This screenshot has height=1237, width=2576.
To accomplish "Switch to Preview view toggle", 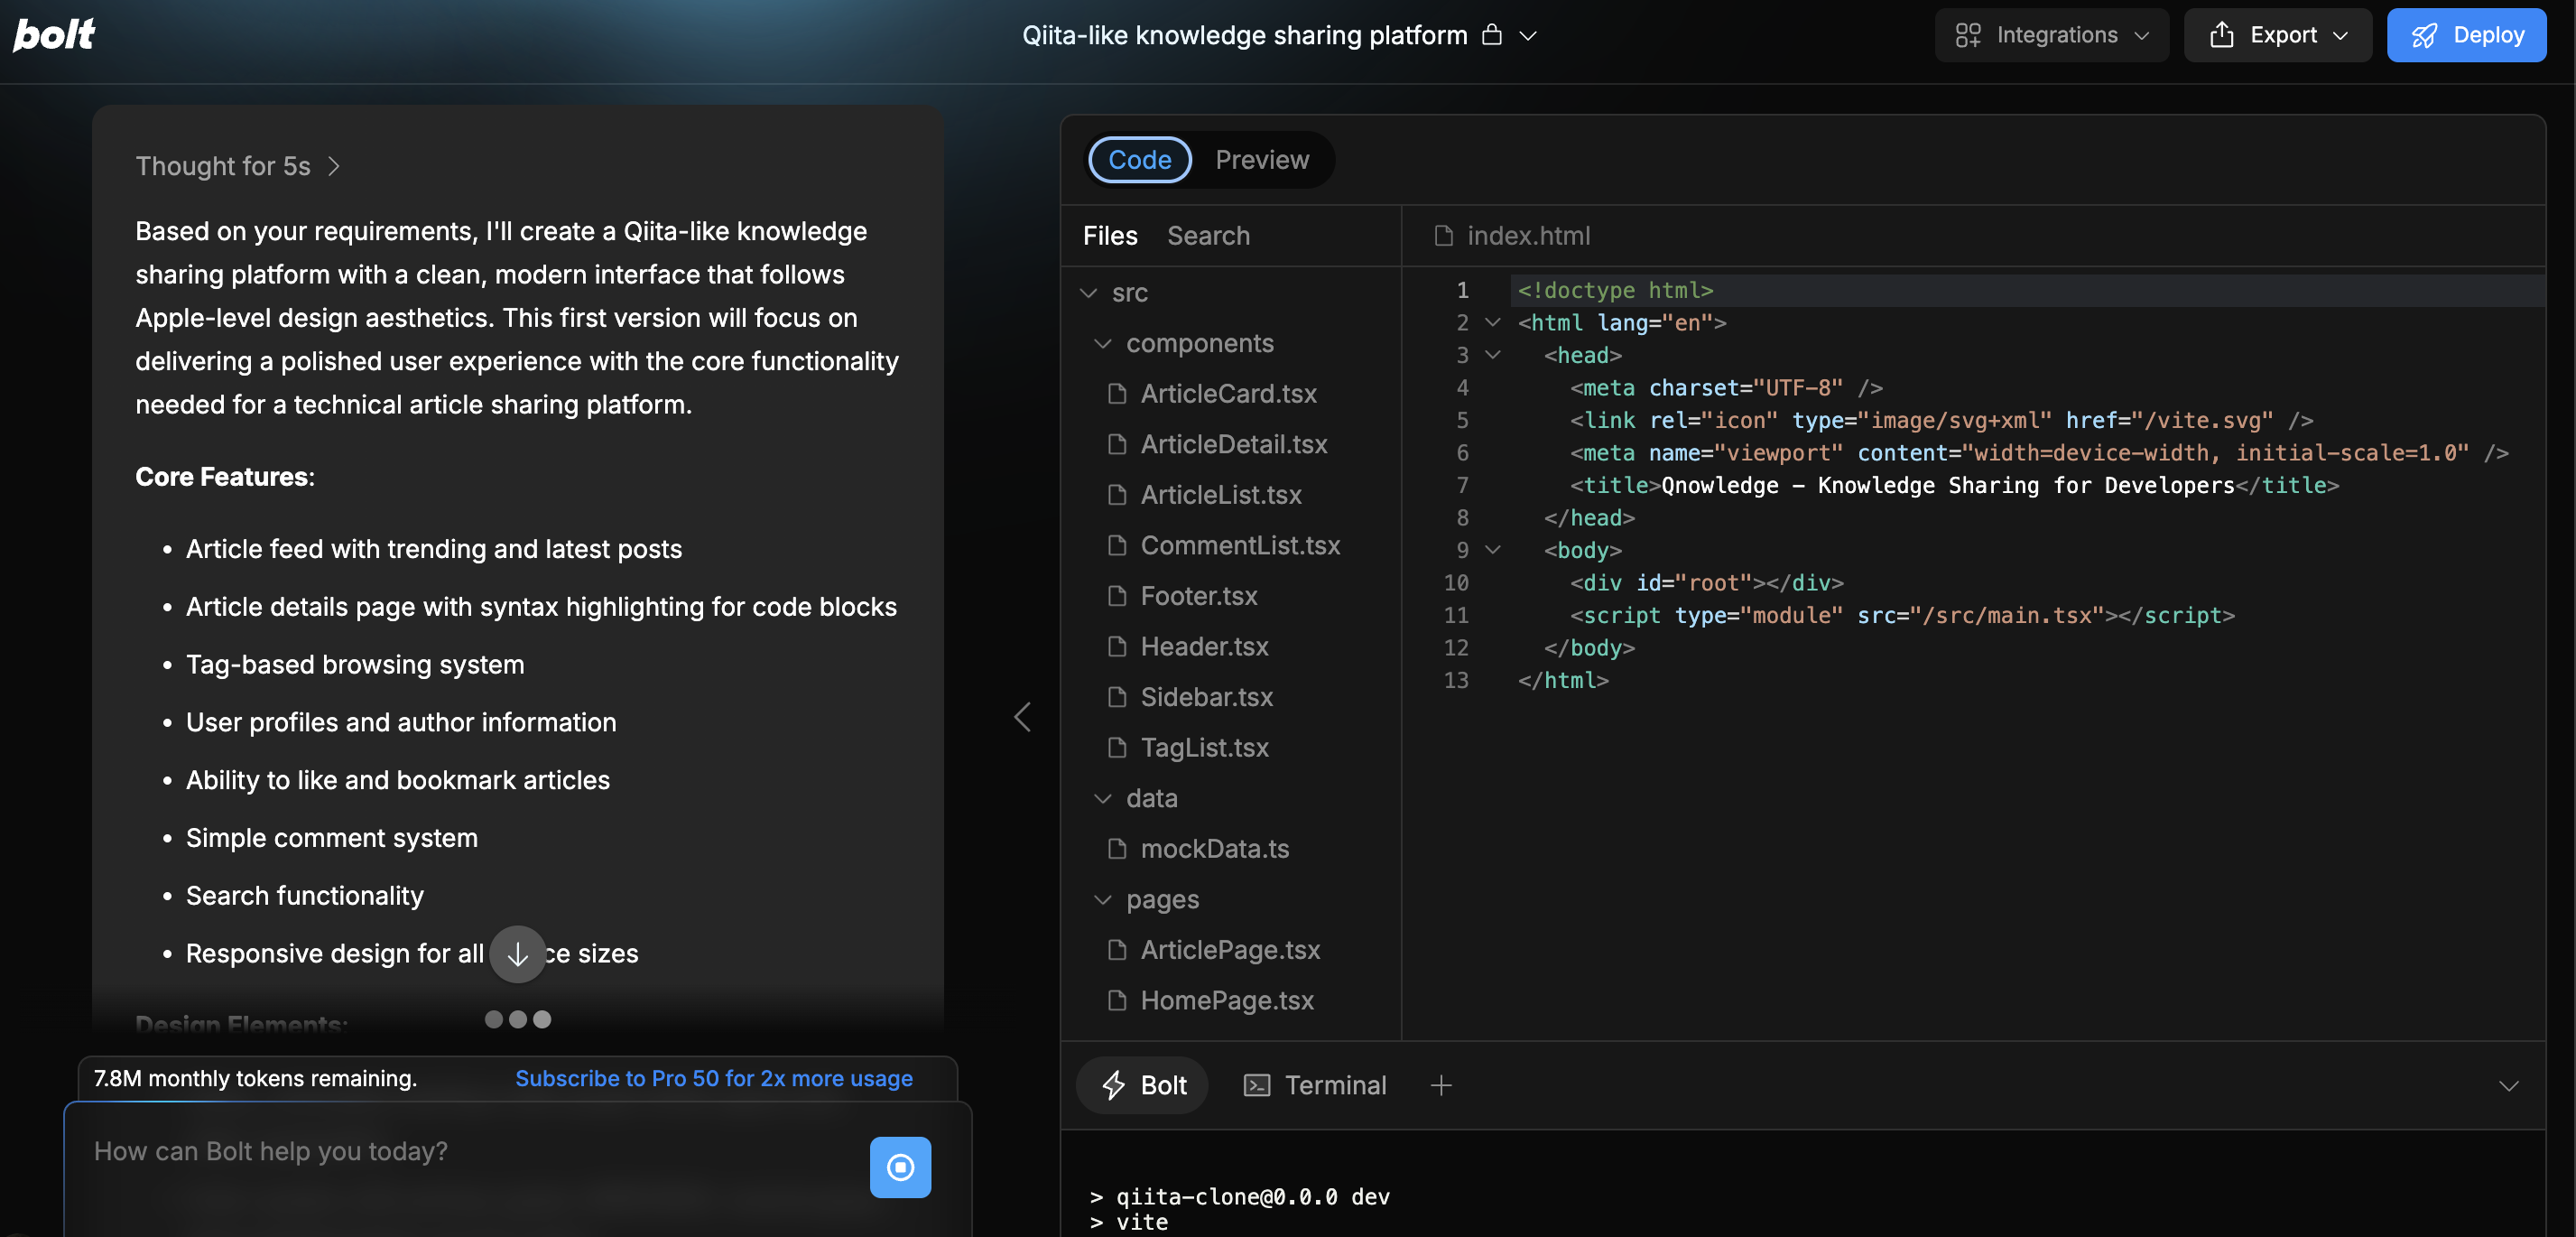I will (1261, 160).
